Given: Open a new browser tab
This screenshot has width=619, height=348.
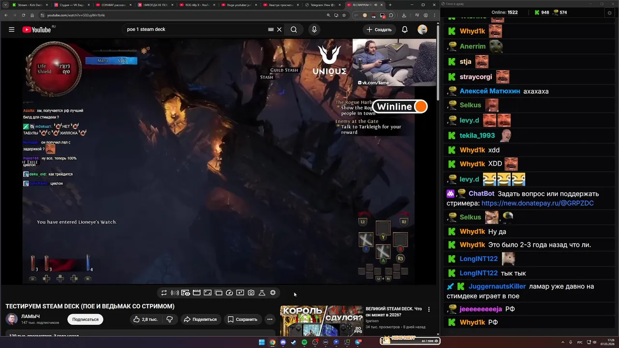Looking at the screenshot, I should (x=390, y=5).
